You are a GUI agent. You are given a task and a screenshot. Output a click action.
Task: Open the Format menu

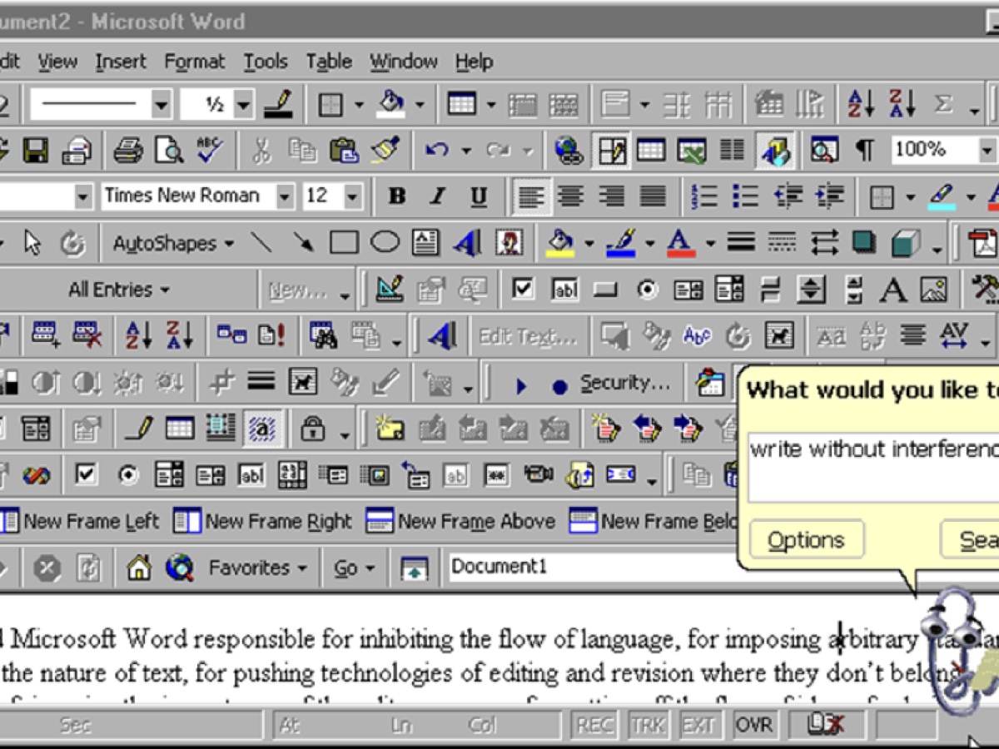(x=194, y=62)
